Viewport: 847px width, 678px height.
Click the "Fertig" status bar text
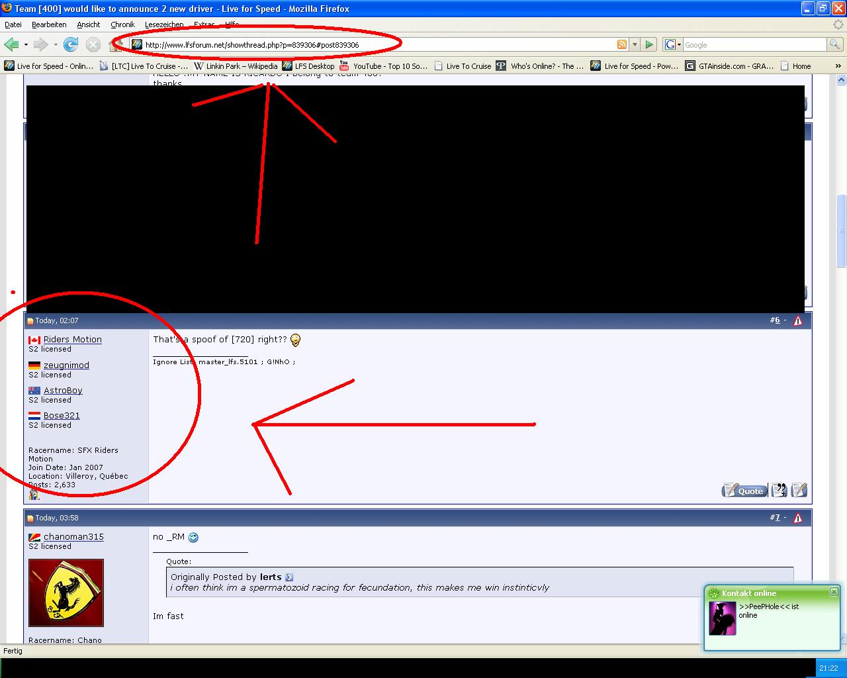13,651
